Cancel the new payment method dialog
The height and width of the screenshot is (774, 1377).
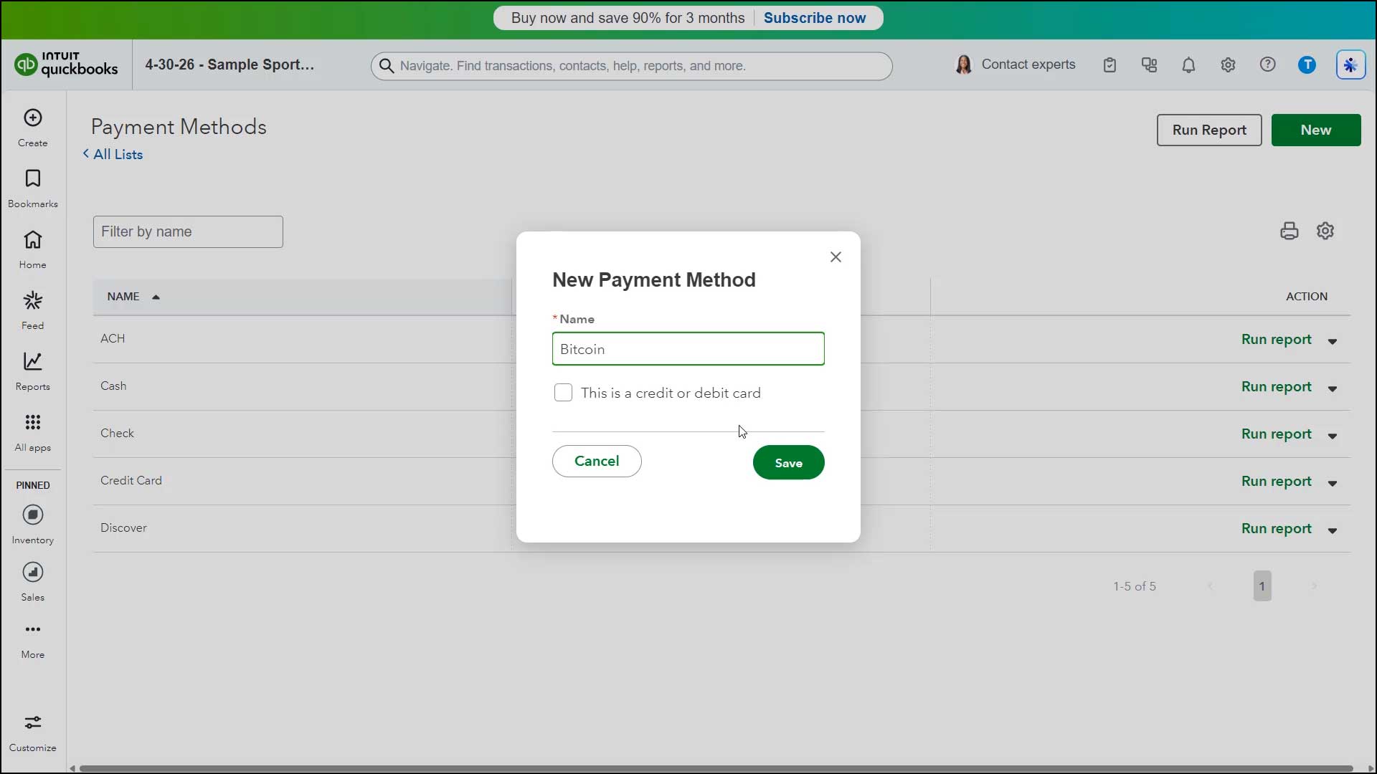click(597, 461)
